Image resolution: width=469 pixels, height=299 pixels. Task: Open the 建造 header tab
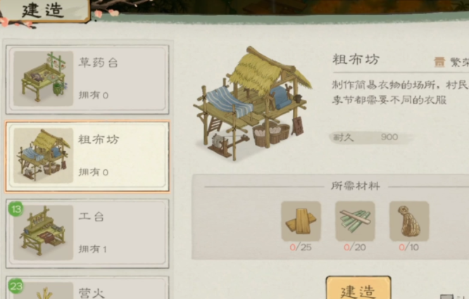tap(44, 11)
